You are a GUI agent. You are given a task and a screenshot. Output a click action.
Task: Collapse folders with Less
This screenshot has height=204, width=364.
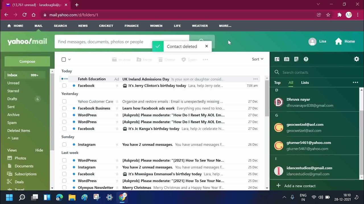[x=13, y=138]
